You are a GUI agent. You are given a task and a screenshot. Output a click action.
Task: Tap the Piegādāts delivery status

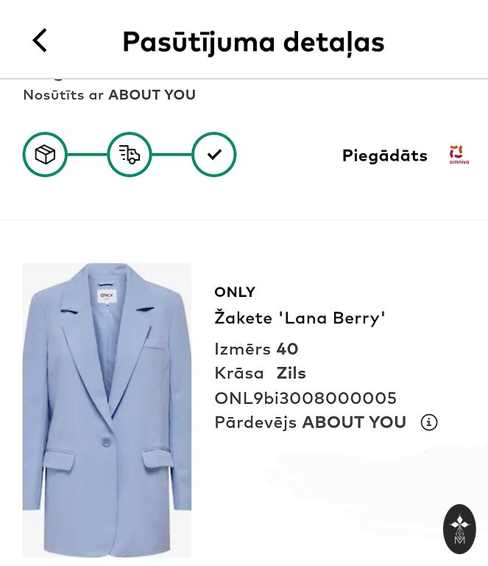[x=384, y=156]
